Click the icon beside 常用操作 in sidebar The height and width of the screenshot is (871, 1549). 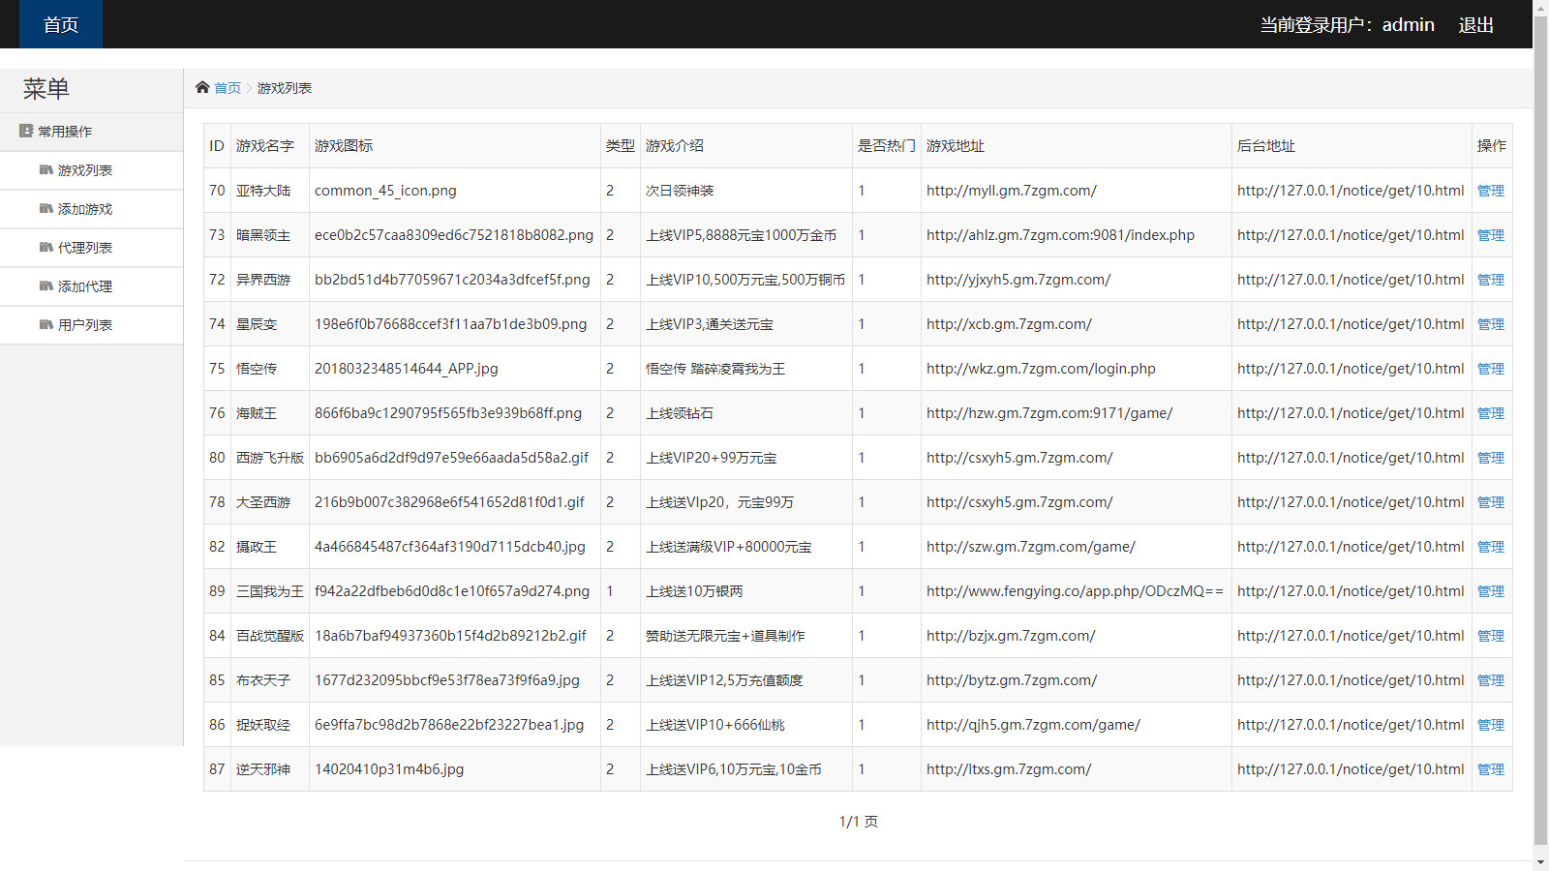[24, 131]
